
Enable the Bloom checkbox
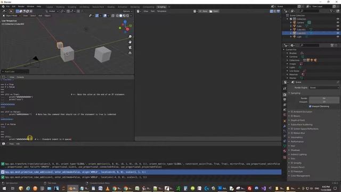(x=292, y=116)
